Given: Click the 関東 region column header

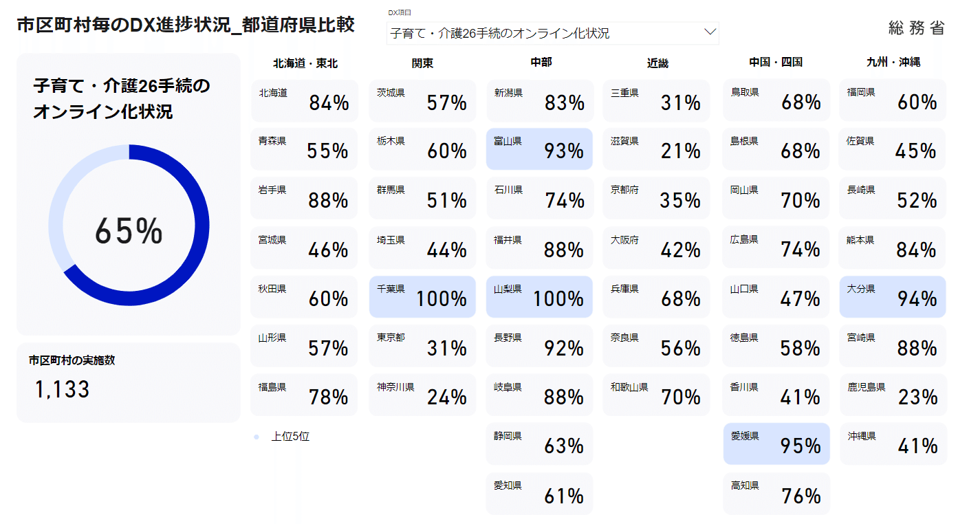Looking at the screenshot, I should (422, 63).
